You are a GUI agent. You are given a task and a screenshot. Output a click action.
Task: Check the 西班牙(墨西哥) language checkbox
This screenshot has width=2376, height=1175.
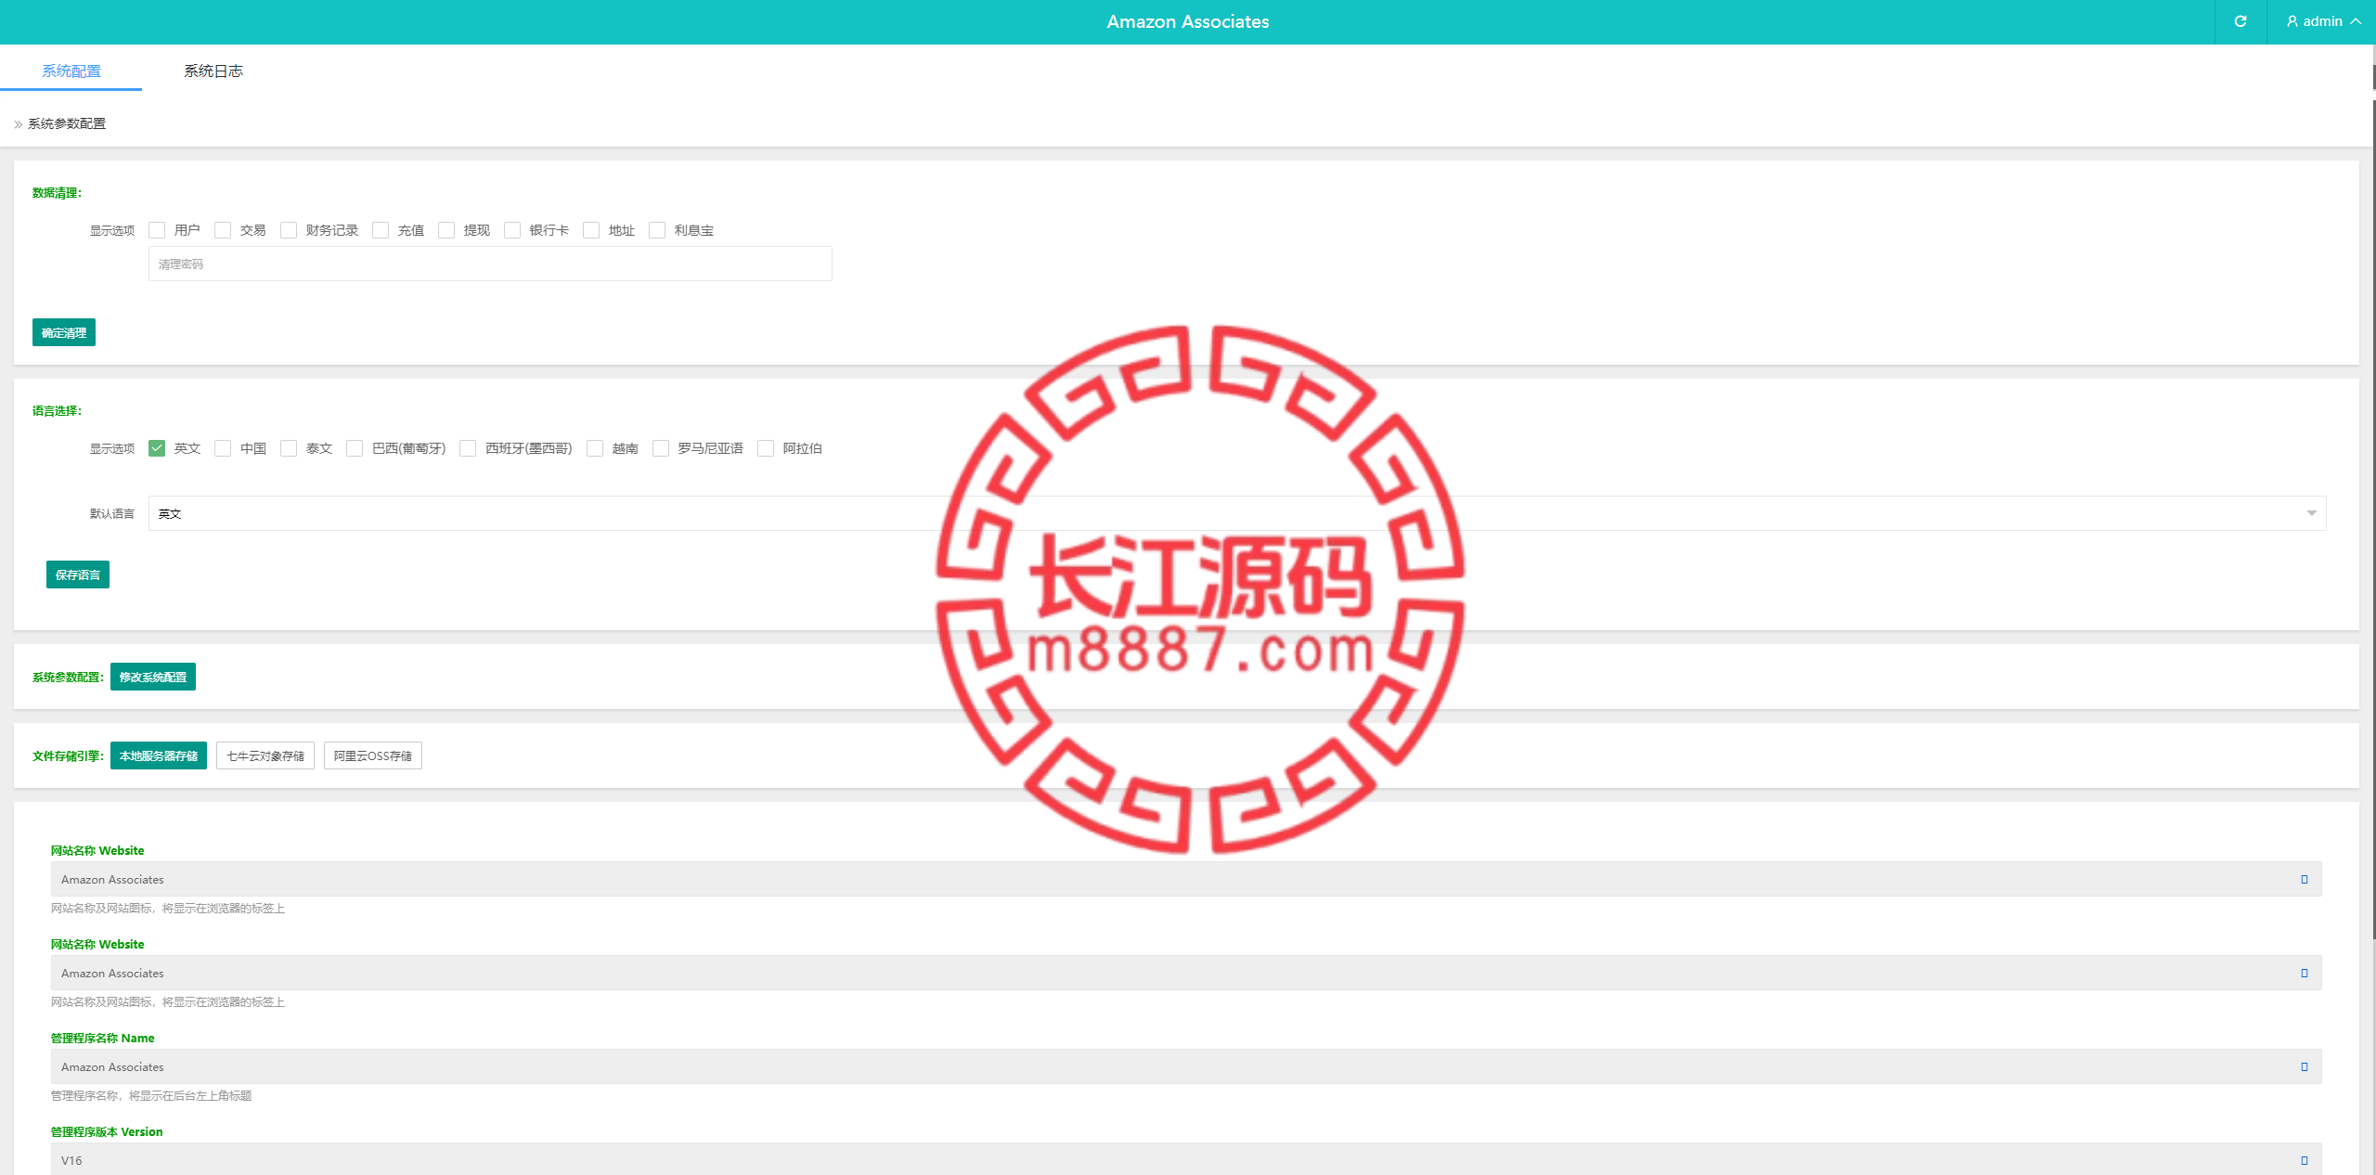pyautogui.click(x=468, y=448)
